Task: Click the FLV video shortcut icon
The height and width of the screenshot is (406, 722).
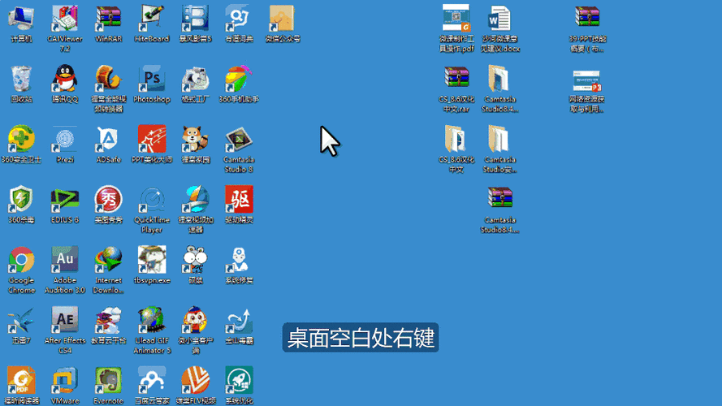Action: click(195, 380)
